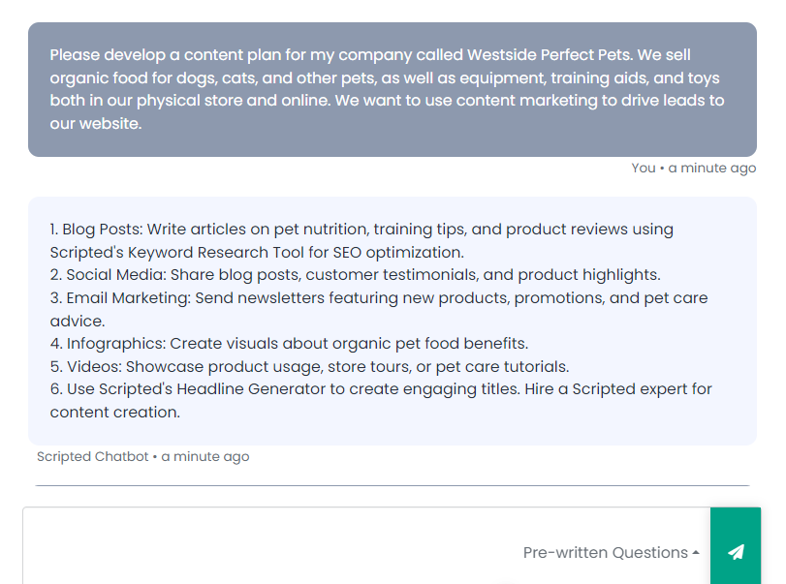
Task: Click the 'Scripted Chatbot' sender label
Action: (93, 456)
